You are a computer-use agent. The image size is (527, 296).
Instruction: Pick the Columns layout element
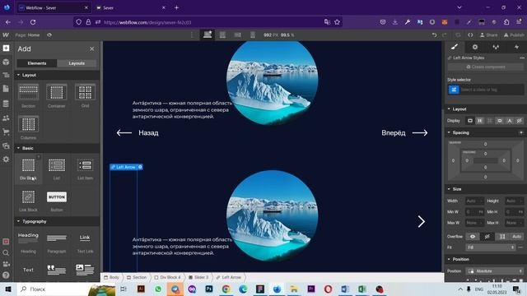[28, 127]
